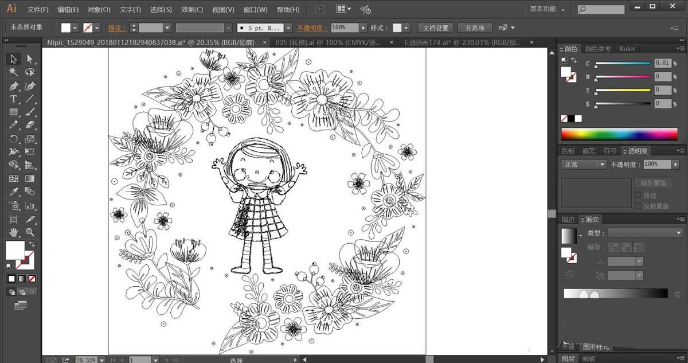Open the gradient 类型 type dropdown
This screenshot has height=363, width=688.
(x=645, y=233)
